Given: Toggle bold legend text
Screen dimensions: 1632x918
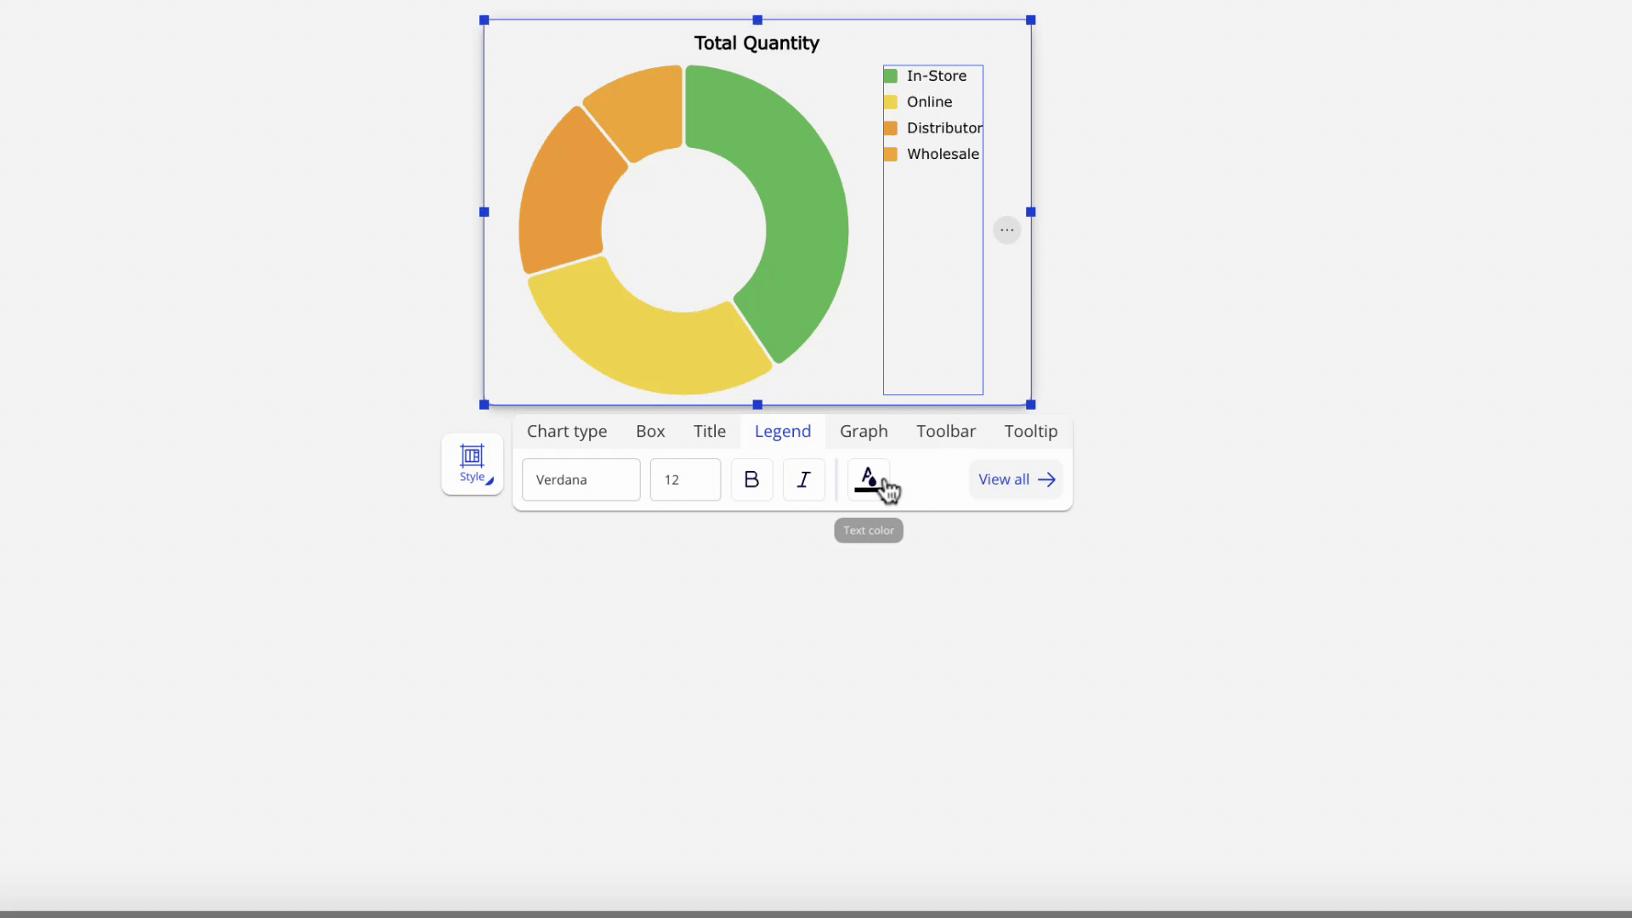Looking at the screenshot, I should coord(751,479).
